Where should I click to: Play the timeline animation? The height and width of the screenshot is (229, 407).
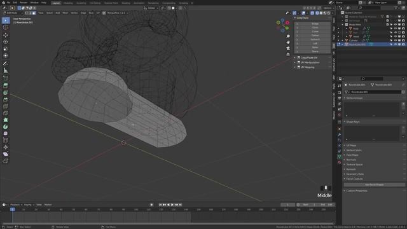(x=172, y=205)
